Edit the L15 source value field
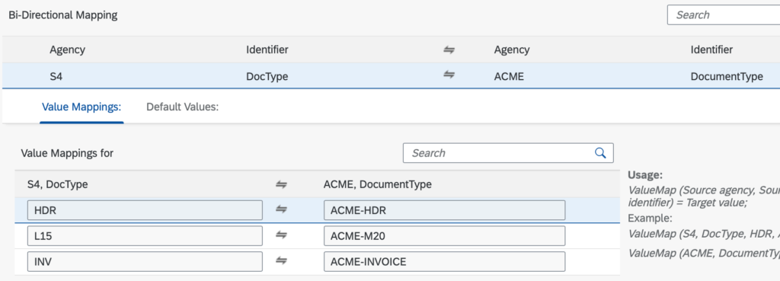This screenshot has height=281, width=780. [145, 236]
